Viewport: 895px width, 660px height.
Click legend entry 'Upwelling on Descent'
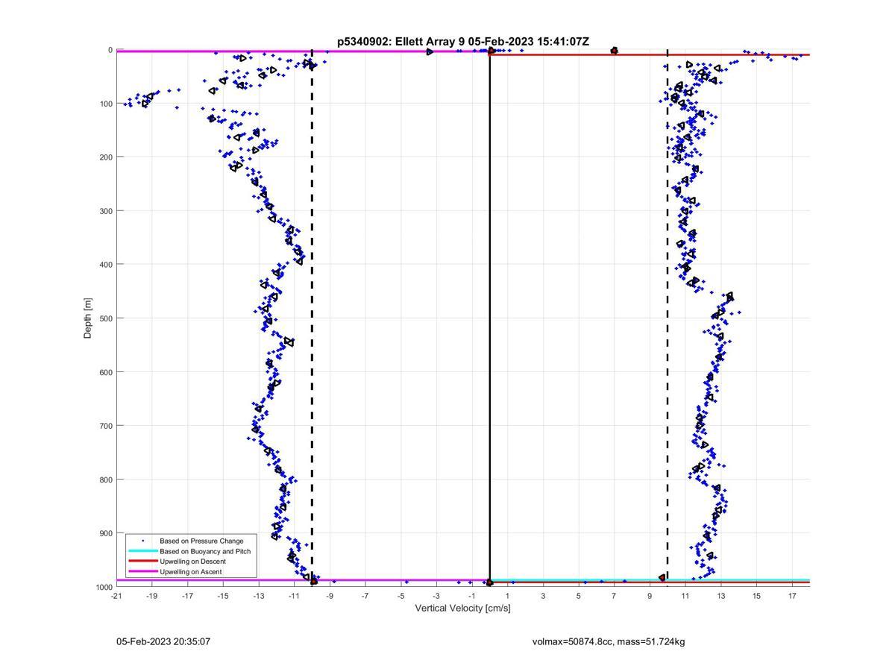[192, 561]
